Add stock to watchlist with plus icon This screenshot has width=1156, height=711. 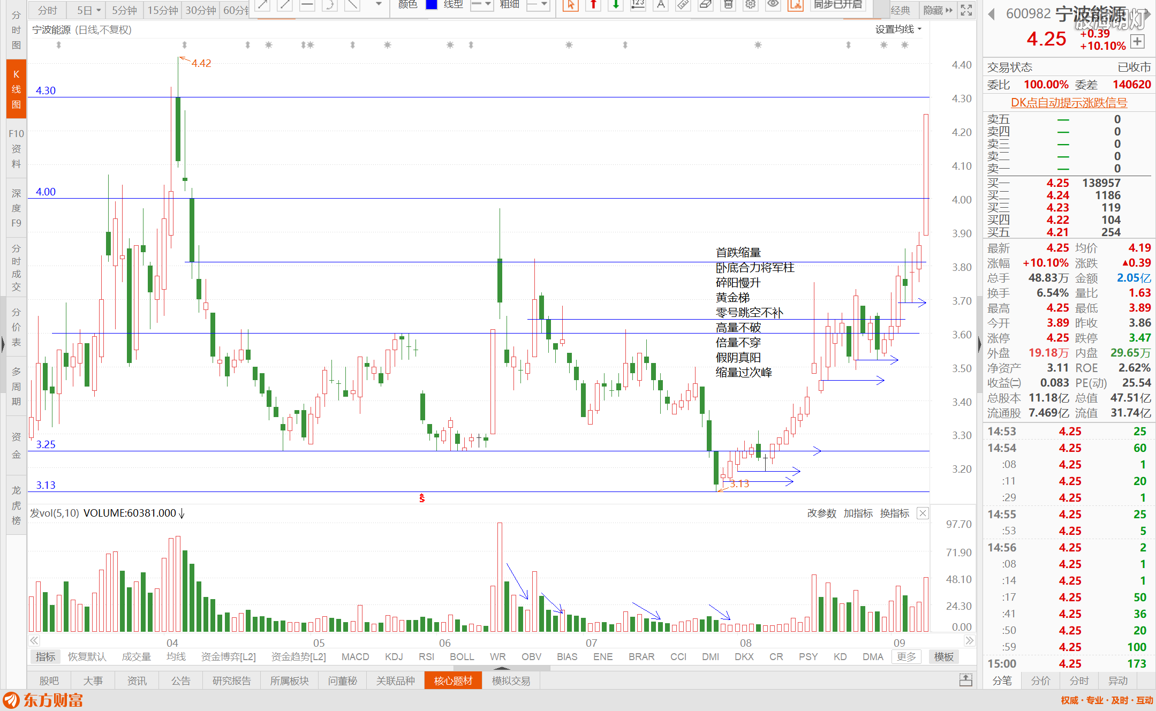(1137, 41)
